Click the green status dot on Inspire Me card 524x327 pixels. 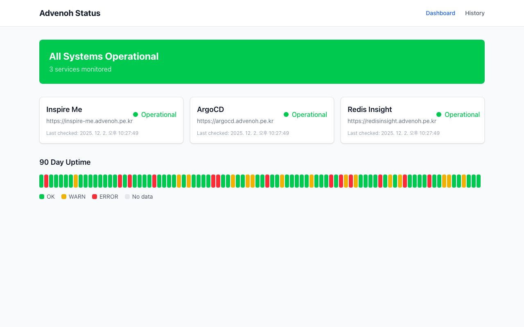tap(136, 114)
